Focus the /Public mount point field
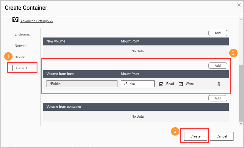This screenshot has width=244, height=148. click(138, 84)
